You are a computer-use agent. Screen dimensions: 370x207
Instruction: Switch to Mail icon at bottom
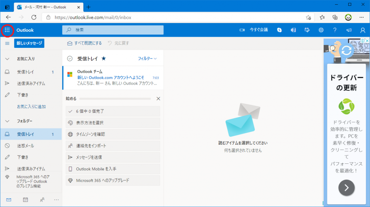point(9,200)
